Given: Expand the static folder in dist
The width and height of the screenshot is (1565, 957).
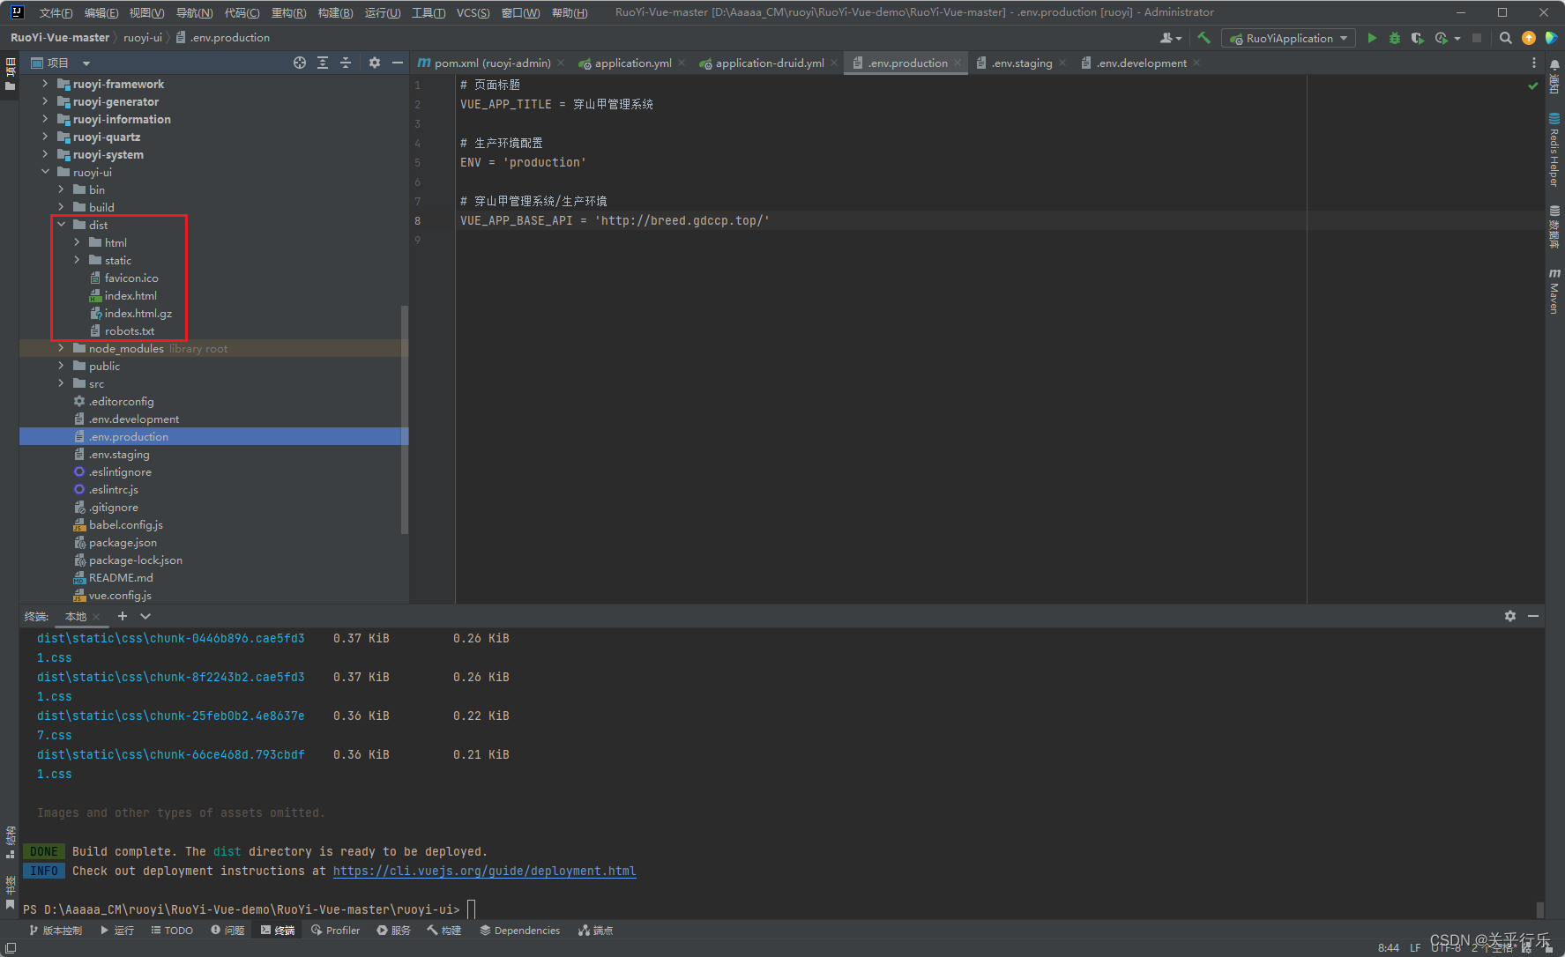Looking at the screenshot, I should (77, 260).
